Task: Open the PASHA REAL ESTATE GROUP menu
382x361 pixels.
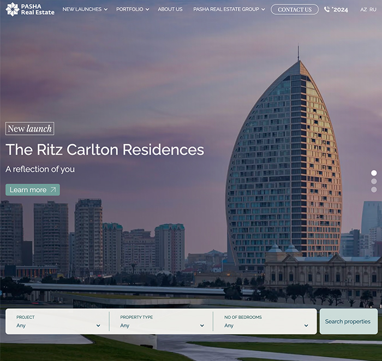Action: 226,9
